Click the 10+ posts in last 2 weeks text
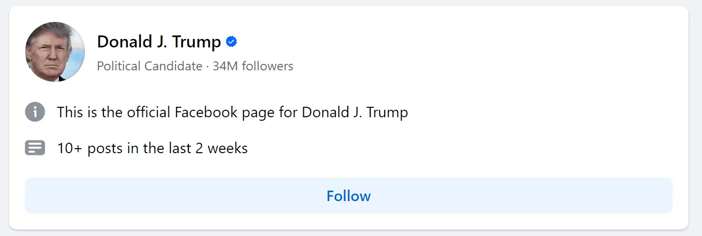Image resolution: width=702 pixels, height=236 pixels. [x=152, y=148]
